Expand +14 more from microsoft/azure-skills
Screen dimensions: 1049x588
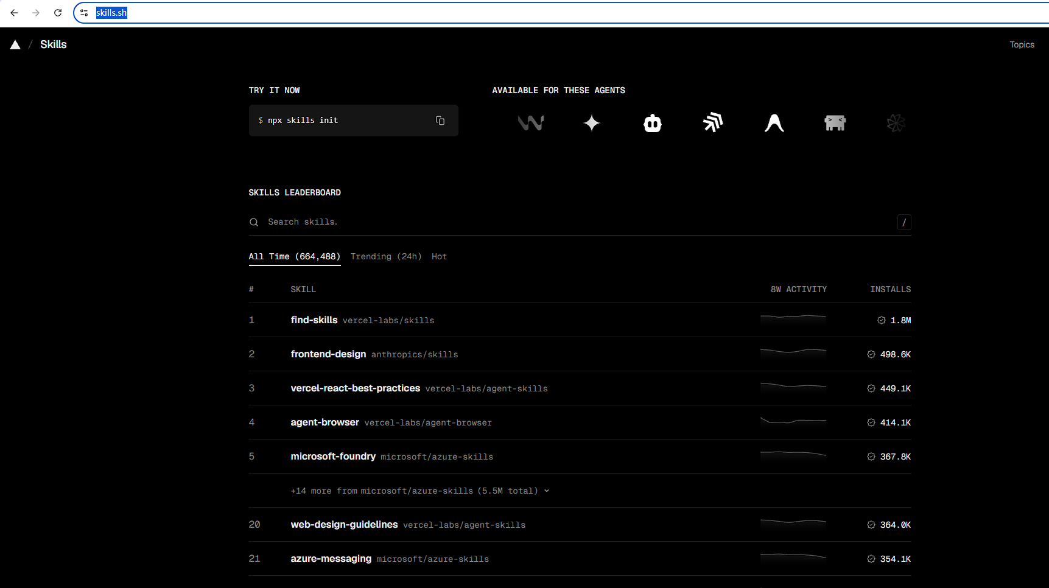420,491
